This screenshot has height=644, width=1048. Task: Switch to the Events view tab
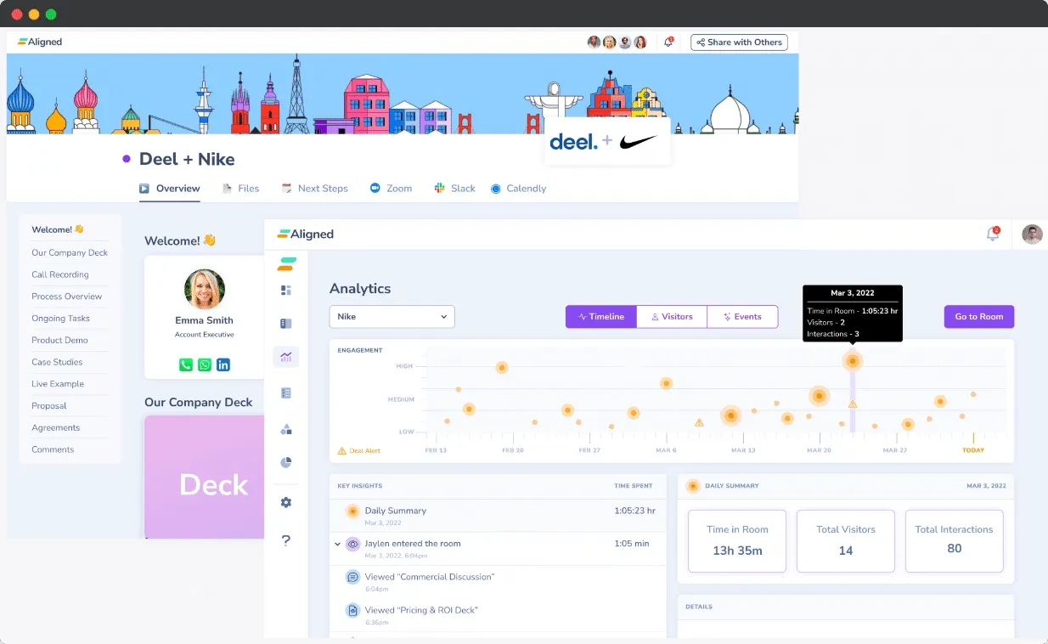click(742, 316)
